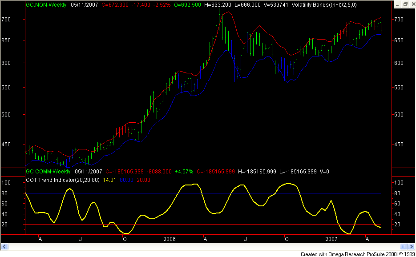Click the red 20.00 threshold value
This screenshot has width=416, height=257.
144,180
